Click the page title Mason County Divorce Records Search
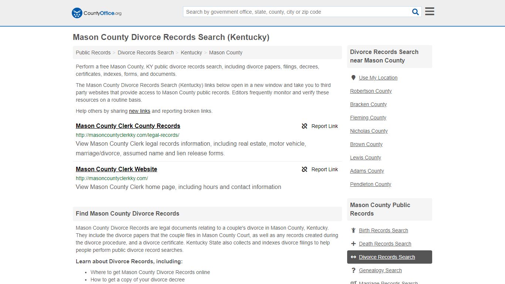Image resolution: width=505 pixels, height=284 pixels. 171,37
